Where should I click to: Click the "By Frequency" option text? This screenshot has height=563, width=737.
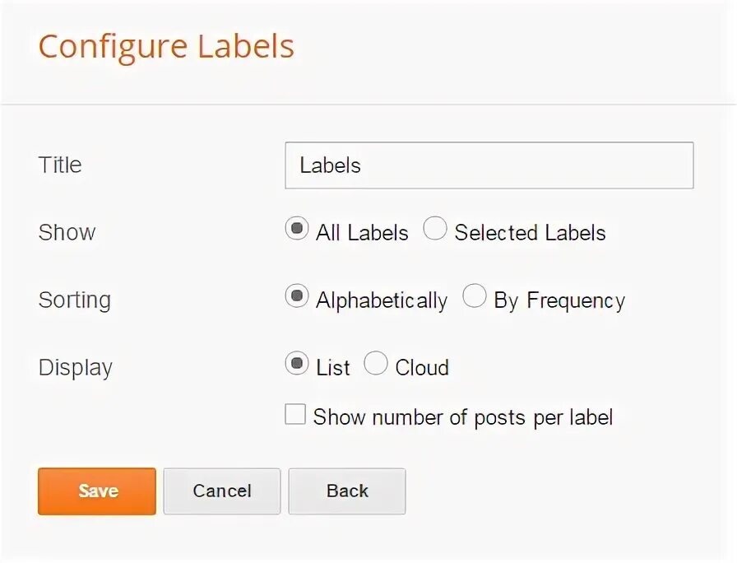point(559,300)
